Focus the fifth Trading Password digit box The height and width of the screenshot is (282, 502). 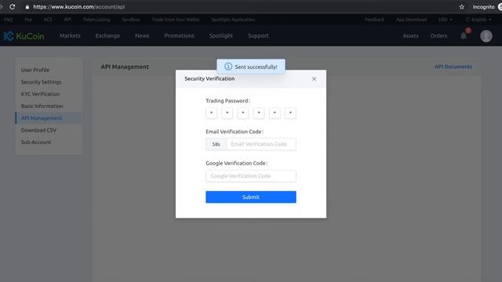[x=275, y=113]
